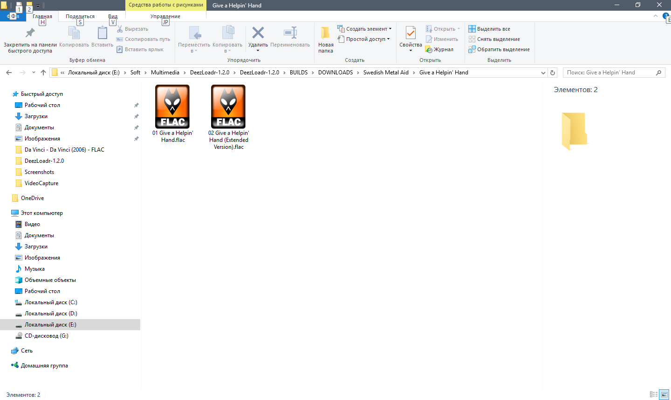This screenshot has width=671, height=400.
Task: Click the Журнал history button
Action: click(x=439, y=49)
